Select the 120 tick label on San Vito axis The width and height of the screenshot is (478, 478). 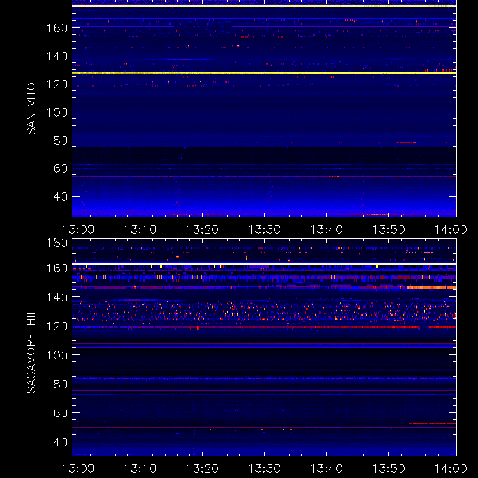[x=57, y=84]
